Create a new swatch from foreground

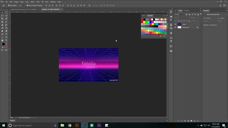[161, 36]
